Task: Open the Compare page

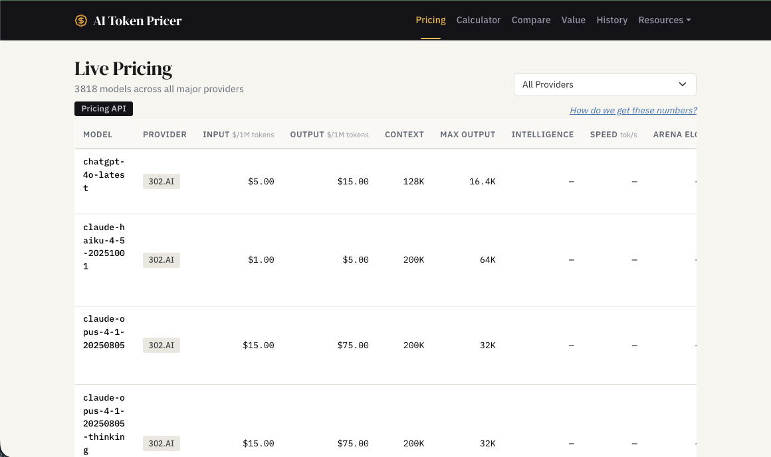Action: (x=531, y=20)
